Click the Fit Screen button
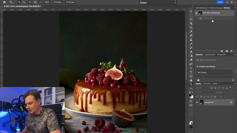 click(x=58, y=2)
